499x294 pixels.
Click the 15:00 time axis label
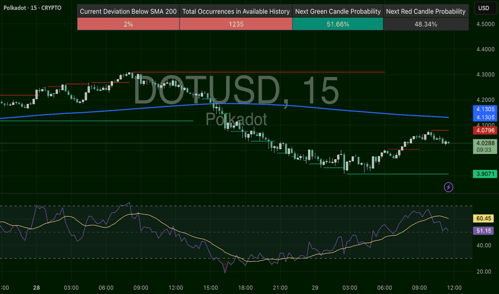tap(210, 288)
